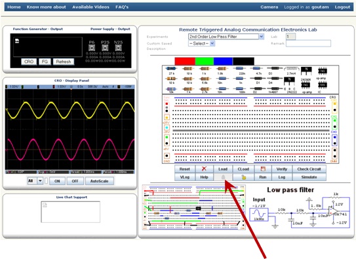Image resolution: width=356 pixels, height=259 pixels.
Task: Pick the 2.7mH inductor component
Action: [x=291, y=70]
